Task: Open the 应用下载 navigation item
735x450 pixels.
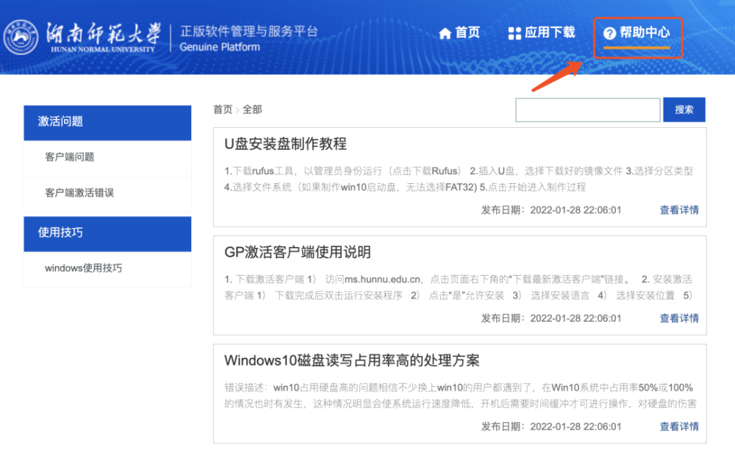Action: [542, 33]
